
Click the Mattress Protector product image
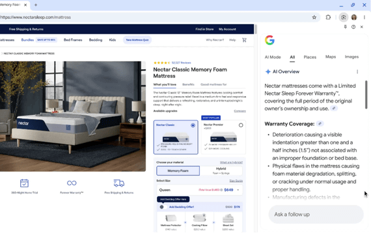pyautogui.click(x=171, y=218)
